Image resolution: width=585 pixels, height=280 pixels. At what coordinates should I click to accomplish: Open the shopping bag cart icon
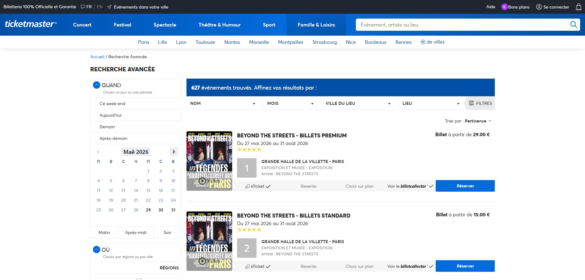579,7
